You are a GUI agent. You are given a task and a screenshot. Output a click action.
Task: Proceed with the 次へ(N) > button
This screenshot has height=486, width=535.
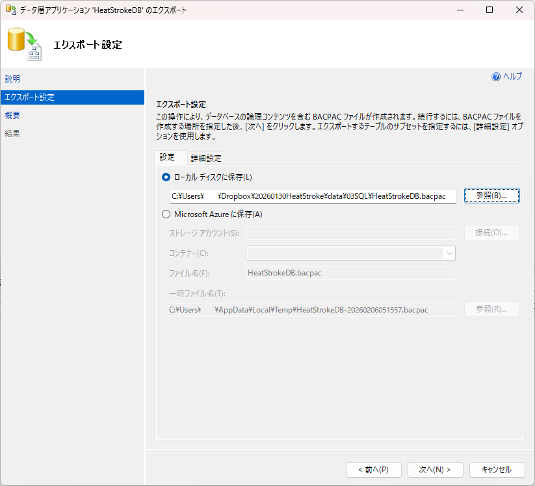[x=435, y=469]
